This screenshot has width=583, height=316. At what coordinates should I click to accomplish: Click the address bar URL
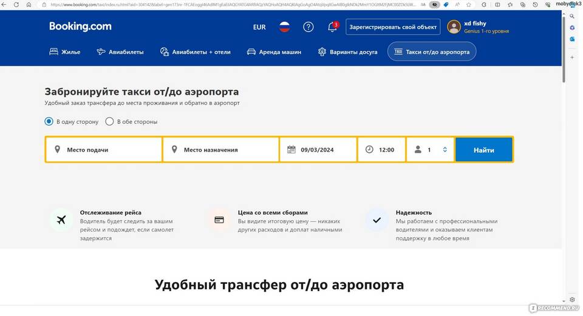(233, 5)
